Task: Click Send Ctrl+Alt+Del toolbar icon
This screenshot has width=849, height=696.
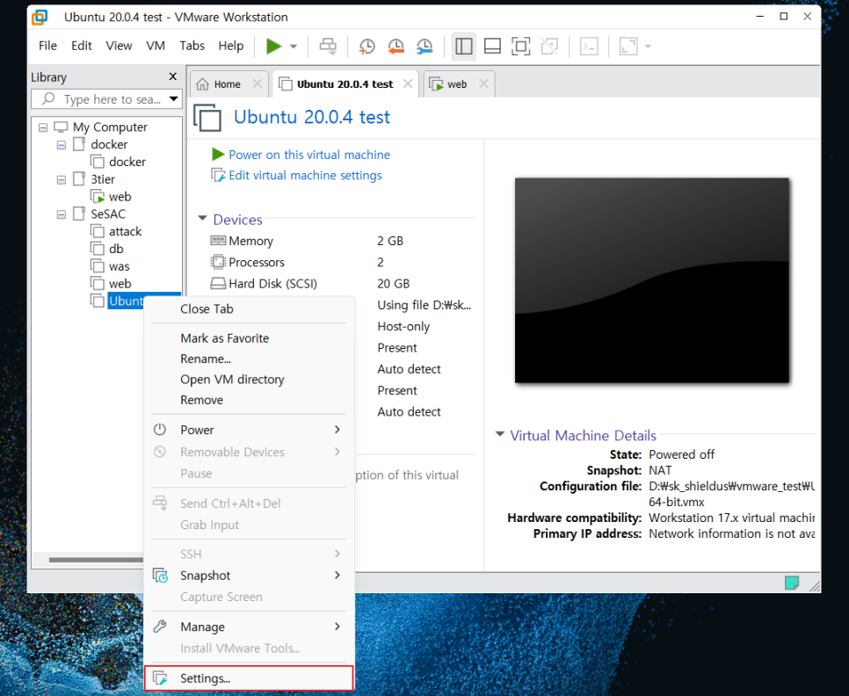Action: tap(328, 47)
